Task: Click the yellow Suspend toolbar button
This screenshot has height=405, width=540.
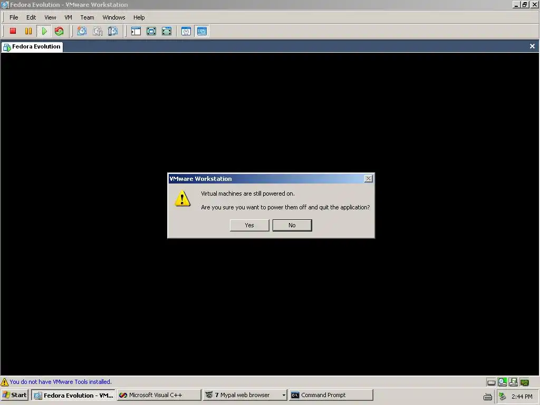Action: point(28,31)
